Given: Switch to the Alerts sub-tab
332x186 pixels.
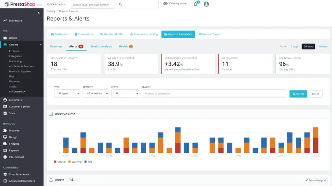Looking at the screenshot, I should point(76,46).
